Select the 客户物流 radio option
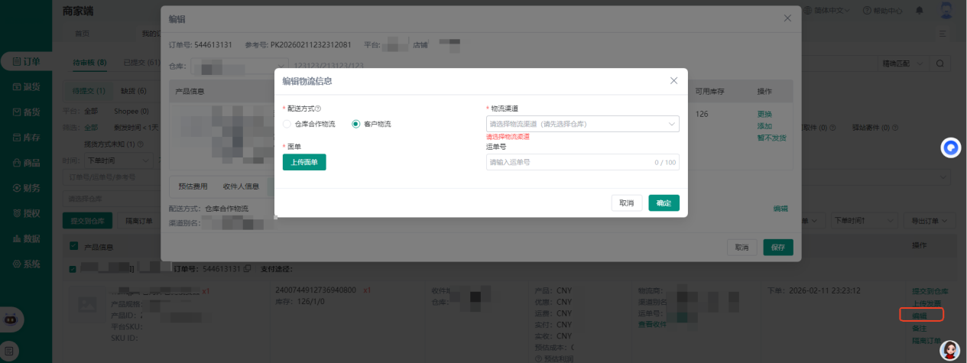The width and height of the screenshot is (967, 363). (355, 124)
